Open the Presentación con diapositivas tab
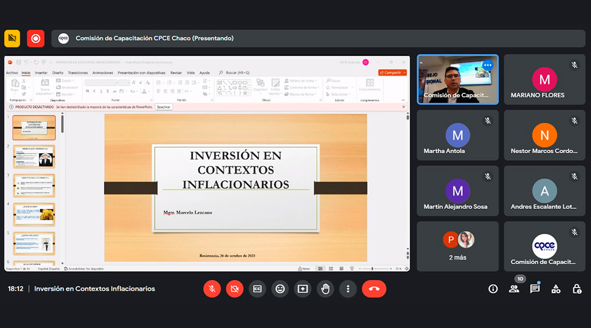This screenshot has height=328, width=591. click(x=141, y=73)
